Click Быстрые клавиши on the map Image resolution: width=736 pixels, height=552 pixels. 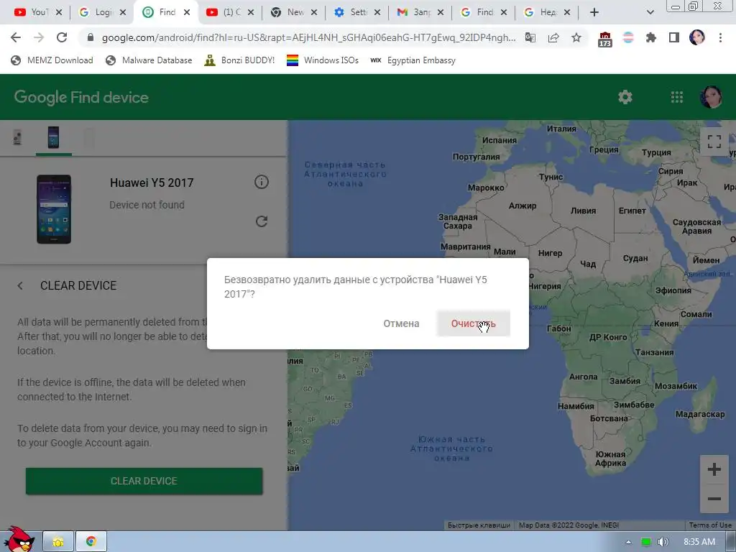click(x=479, y=525)
